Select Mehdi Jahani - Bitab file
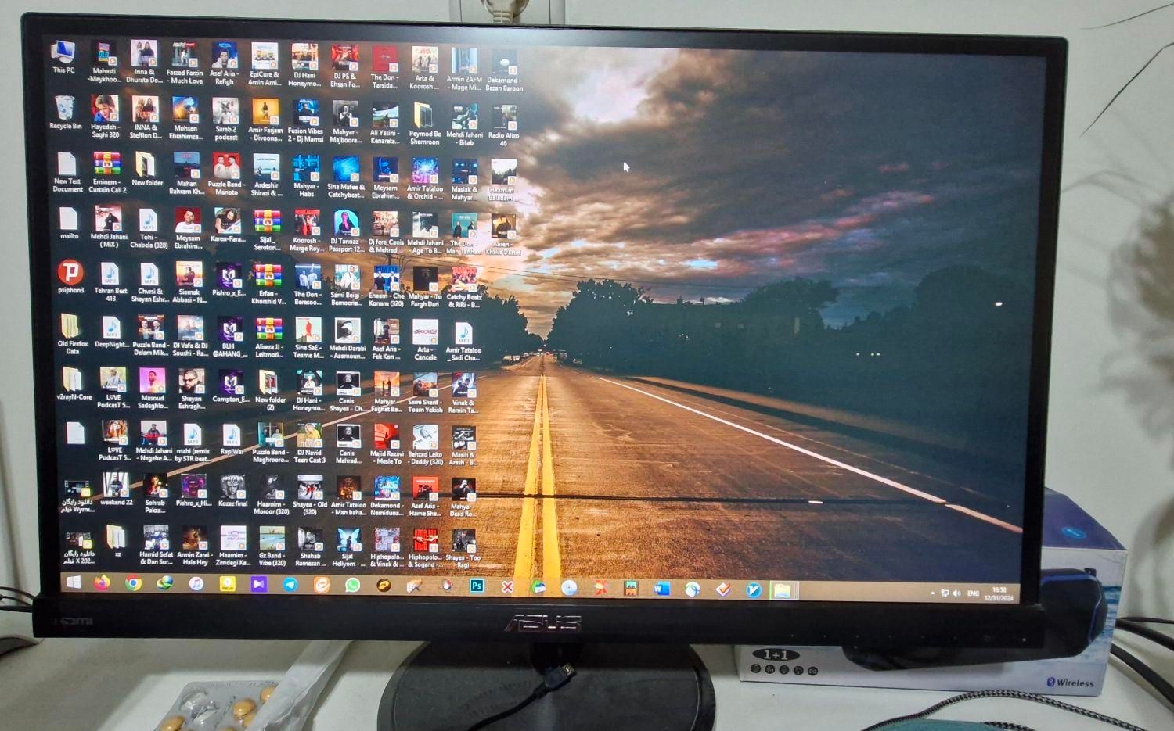The image size is (1174, 731). [465, 125]
